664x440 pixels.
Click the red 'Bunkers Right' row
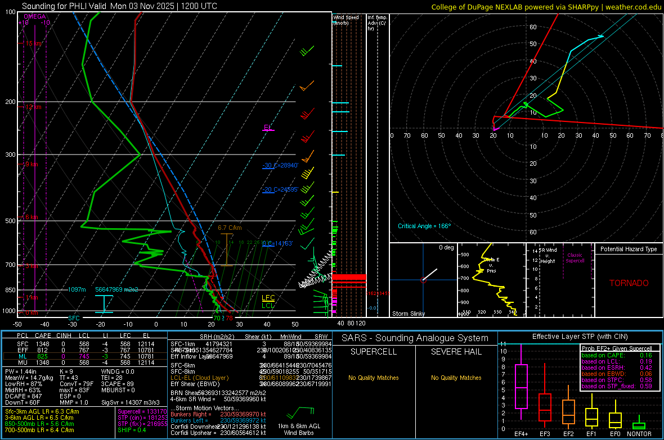218,414
